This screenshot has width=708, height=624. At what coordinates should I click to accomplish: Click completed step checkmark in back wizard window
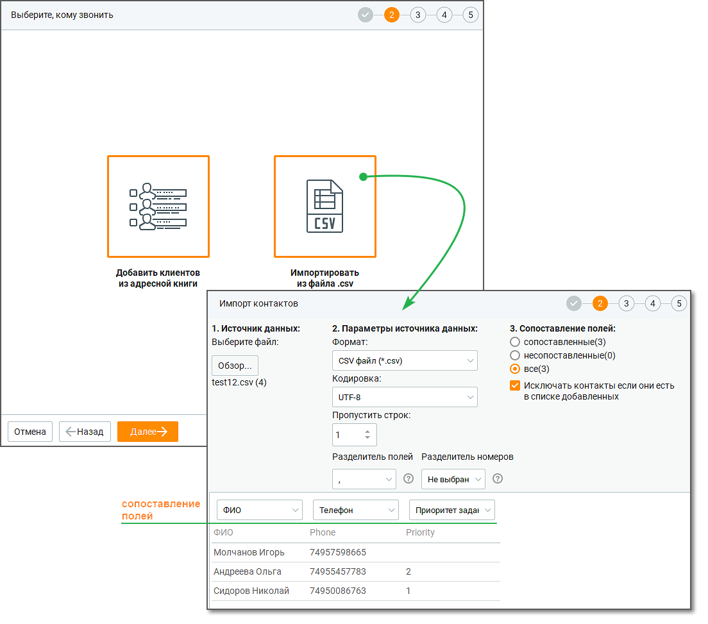click(x=366, y=15)
